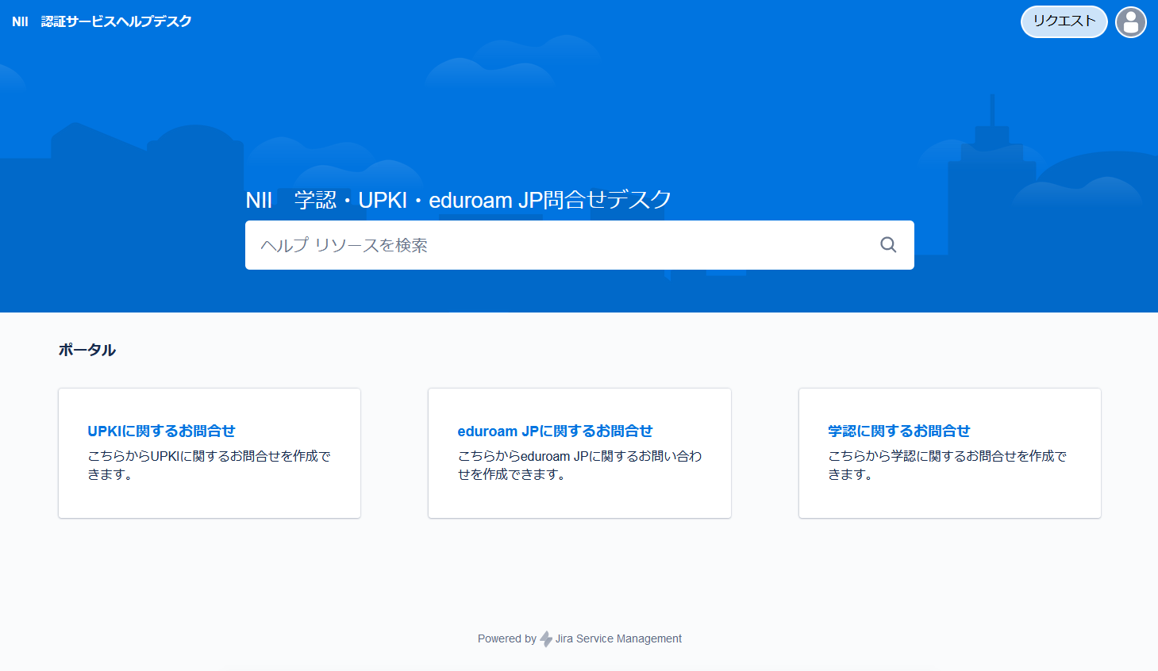Click the 学認 card description こちらから学認に関する
Viewport: 1158px width, 671px height.
947,465
